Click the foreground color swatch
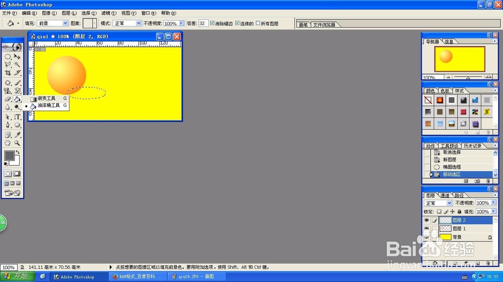This screenshot has width=503, height=282. tap(9, 156)
